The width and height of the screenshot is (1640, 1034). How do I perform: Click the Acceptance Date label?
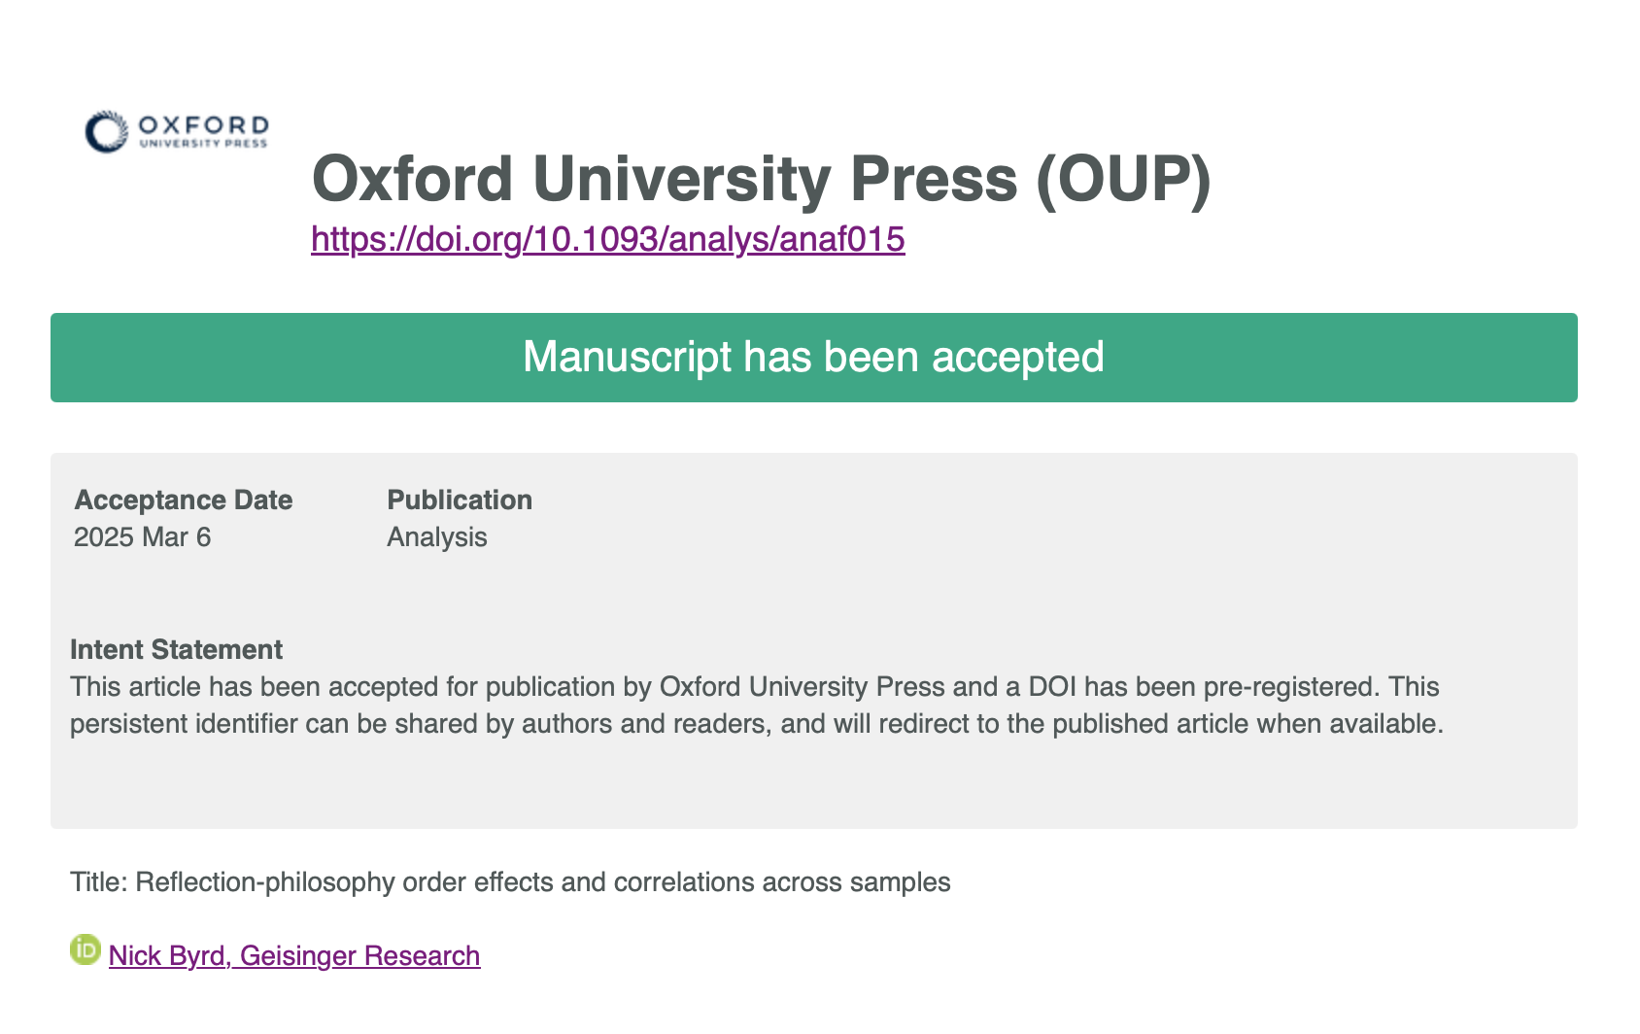pyautogui.click(x=184, y=500)
